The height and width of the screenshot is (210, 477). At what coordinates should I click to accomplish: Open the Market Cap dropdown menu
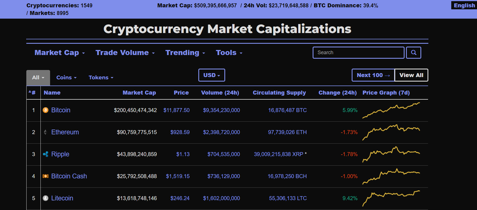tap(60, 53)
